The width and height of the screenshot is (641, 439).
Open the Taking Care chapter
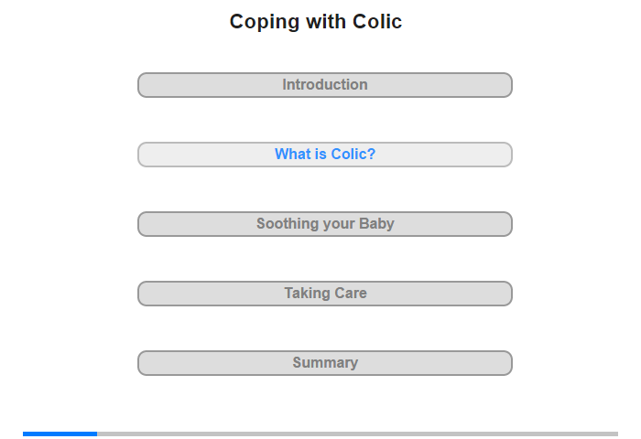pyautogui.click(x=324, y=294)
